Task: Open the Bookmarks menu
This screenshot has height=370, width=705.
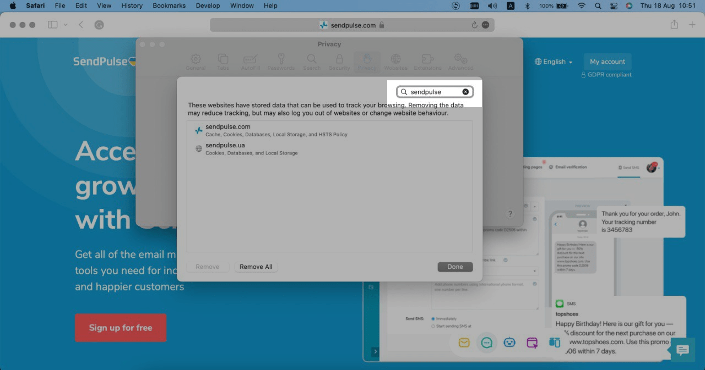Action: (170, 5)
